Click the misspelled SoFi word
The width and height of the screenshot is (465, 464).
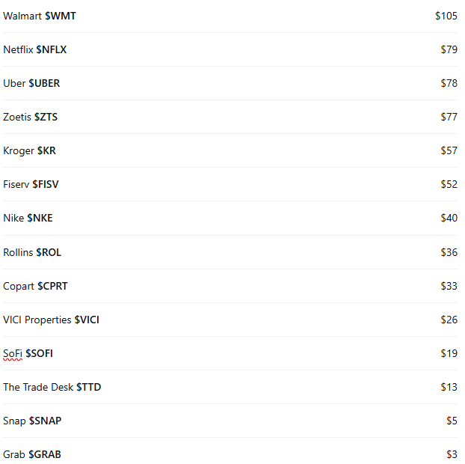pos(13,353)
